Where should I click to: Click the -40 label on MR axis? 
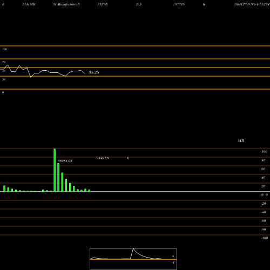pyautogui.click(x=264, y=212)
